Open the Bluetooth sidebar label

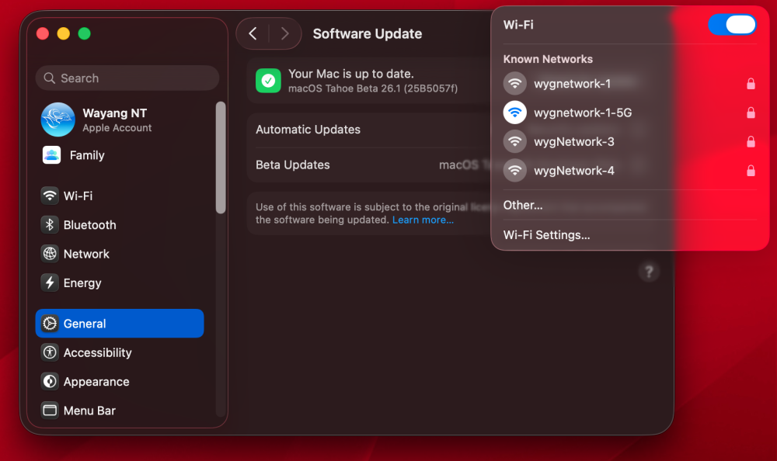coord(89,225)
